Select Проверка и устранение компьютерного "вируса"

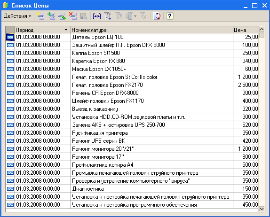click(152, 181)
